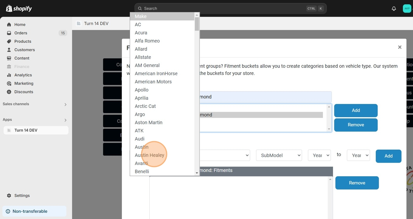413x219 pixels.
Task: Click the Finance bank icon
Action: [x=9, y=67]
